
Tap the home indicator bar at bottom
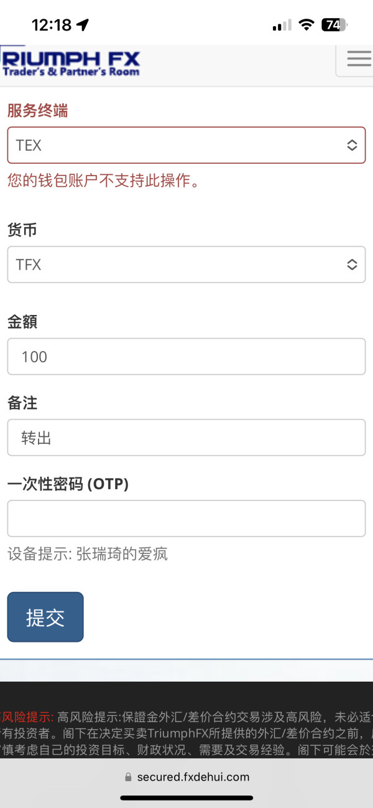point(186,797)
